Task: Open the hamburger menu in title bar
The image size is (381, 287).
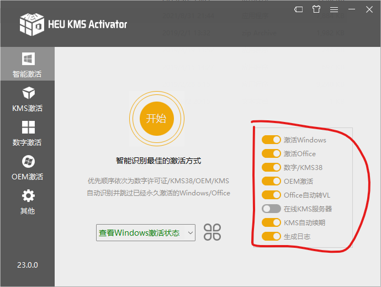Action: pos(334,9)
